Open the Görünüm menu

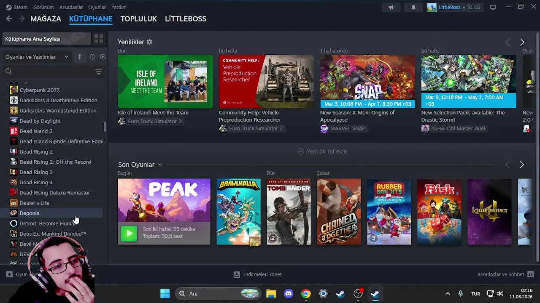(x=43, y=7)
